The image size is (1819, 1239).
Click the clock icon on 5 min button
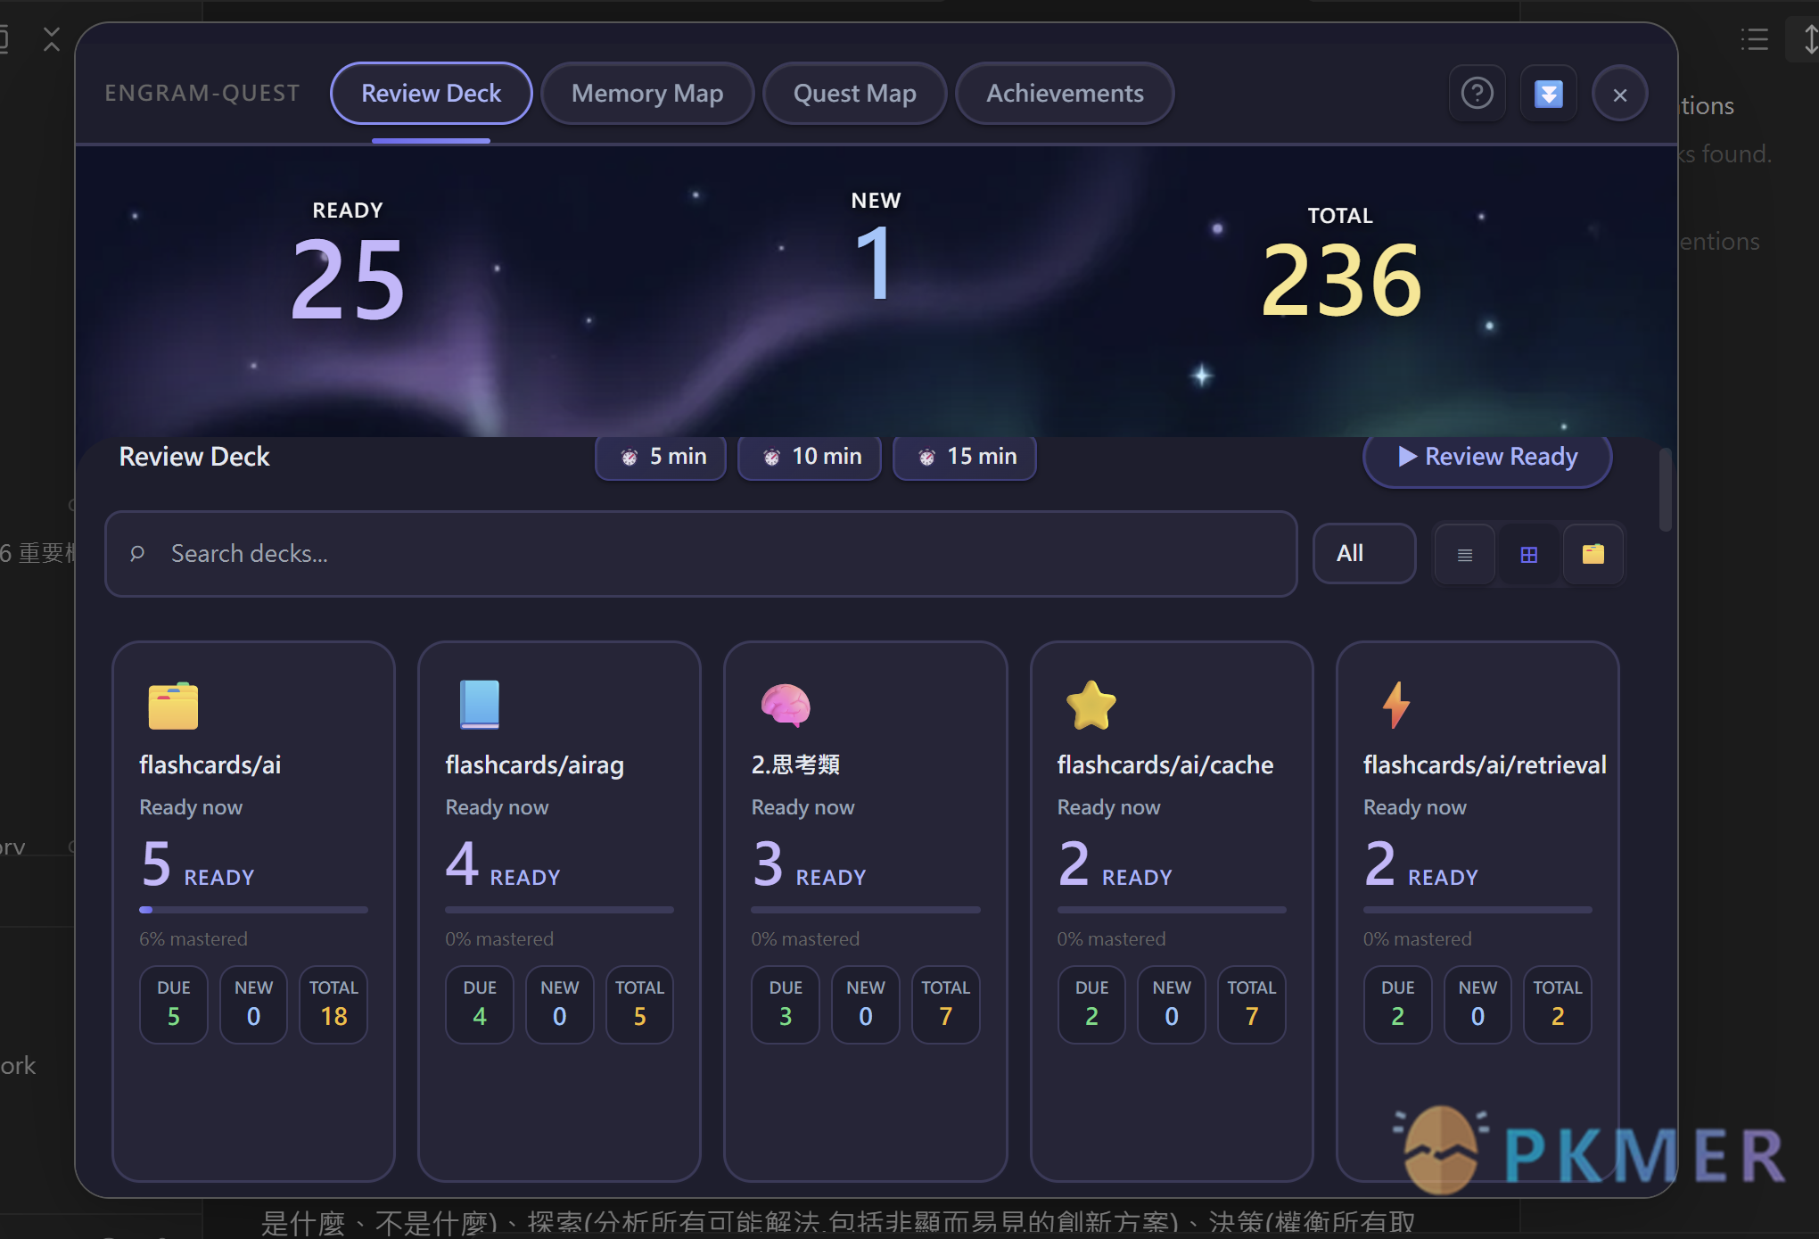click(630, 458)
